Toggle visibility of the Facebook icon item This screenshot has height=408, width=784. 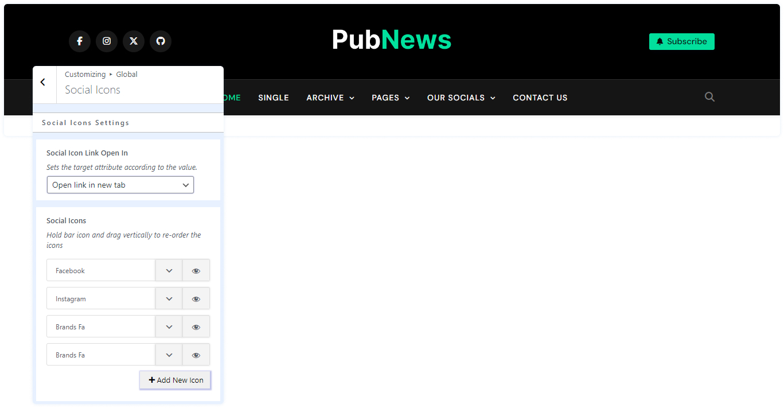point(196,271)
